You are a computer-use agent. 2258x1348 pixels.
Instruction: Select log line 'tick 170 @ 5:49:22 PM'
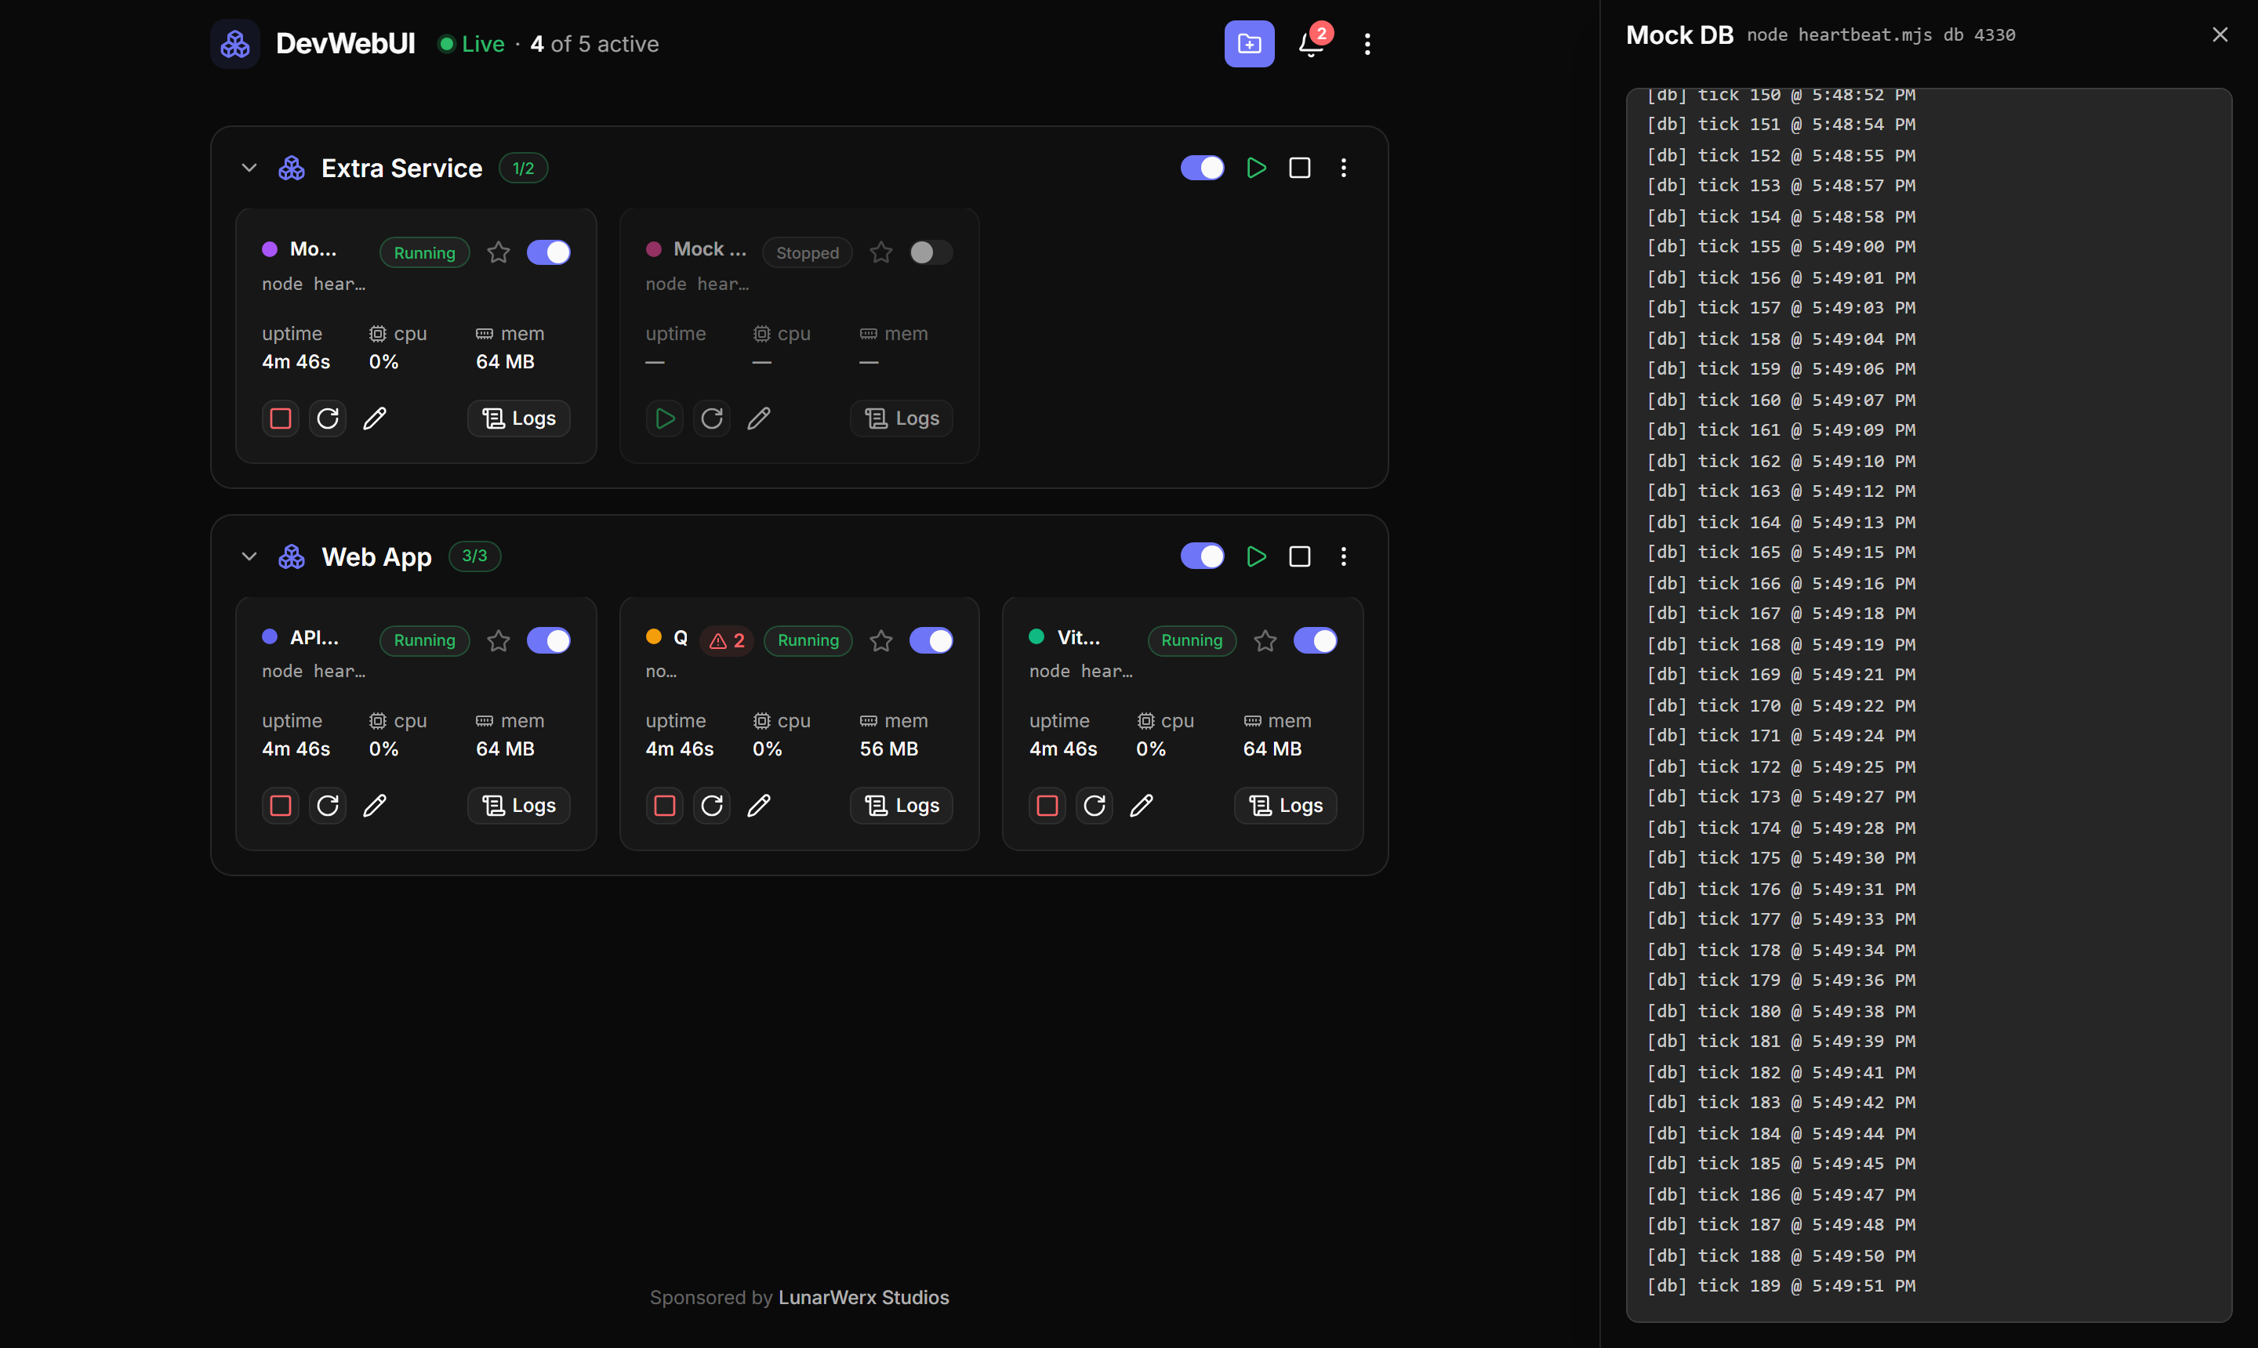(1781, 706)
